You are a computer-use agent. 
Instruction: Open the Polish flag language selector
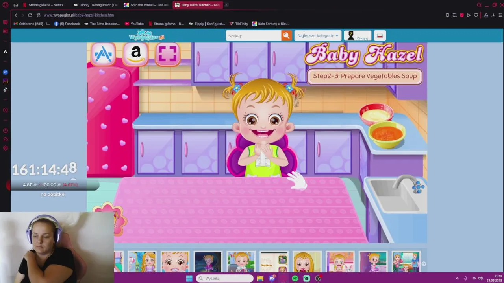tap(380, 35)
